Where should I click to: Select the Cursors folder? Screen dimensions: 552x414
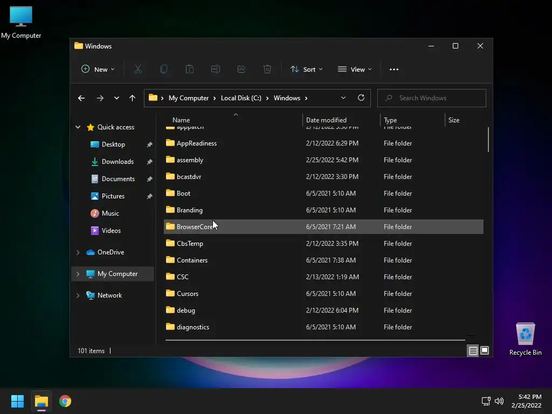pos(323,294)
